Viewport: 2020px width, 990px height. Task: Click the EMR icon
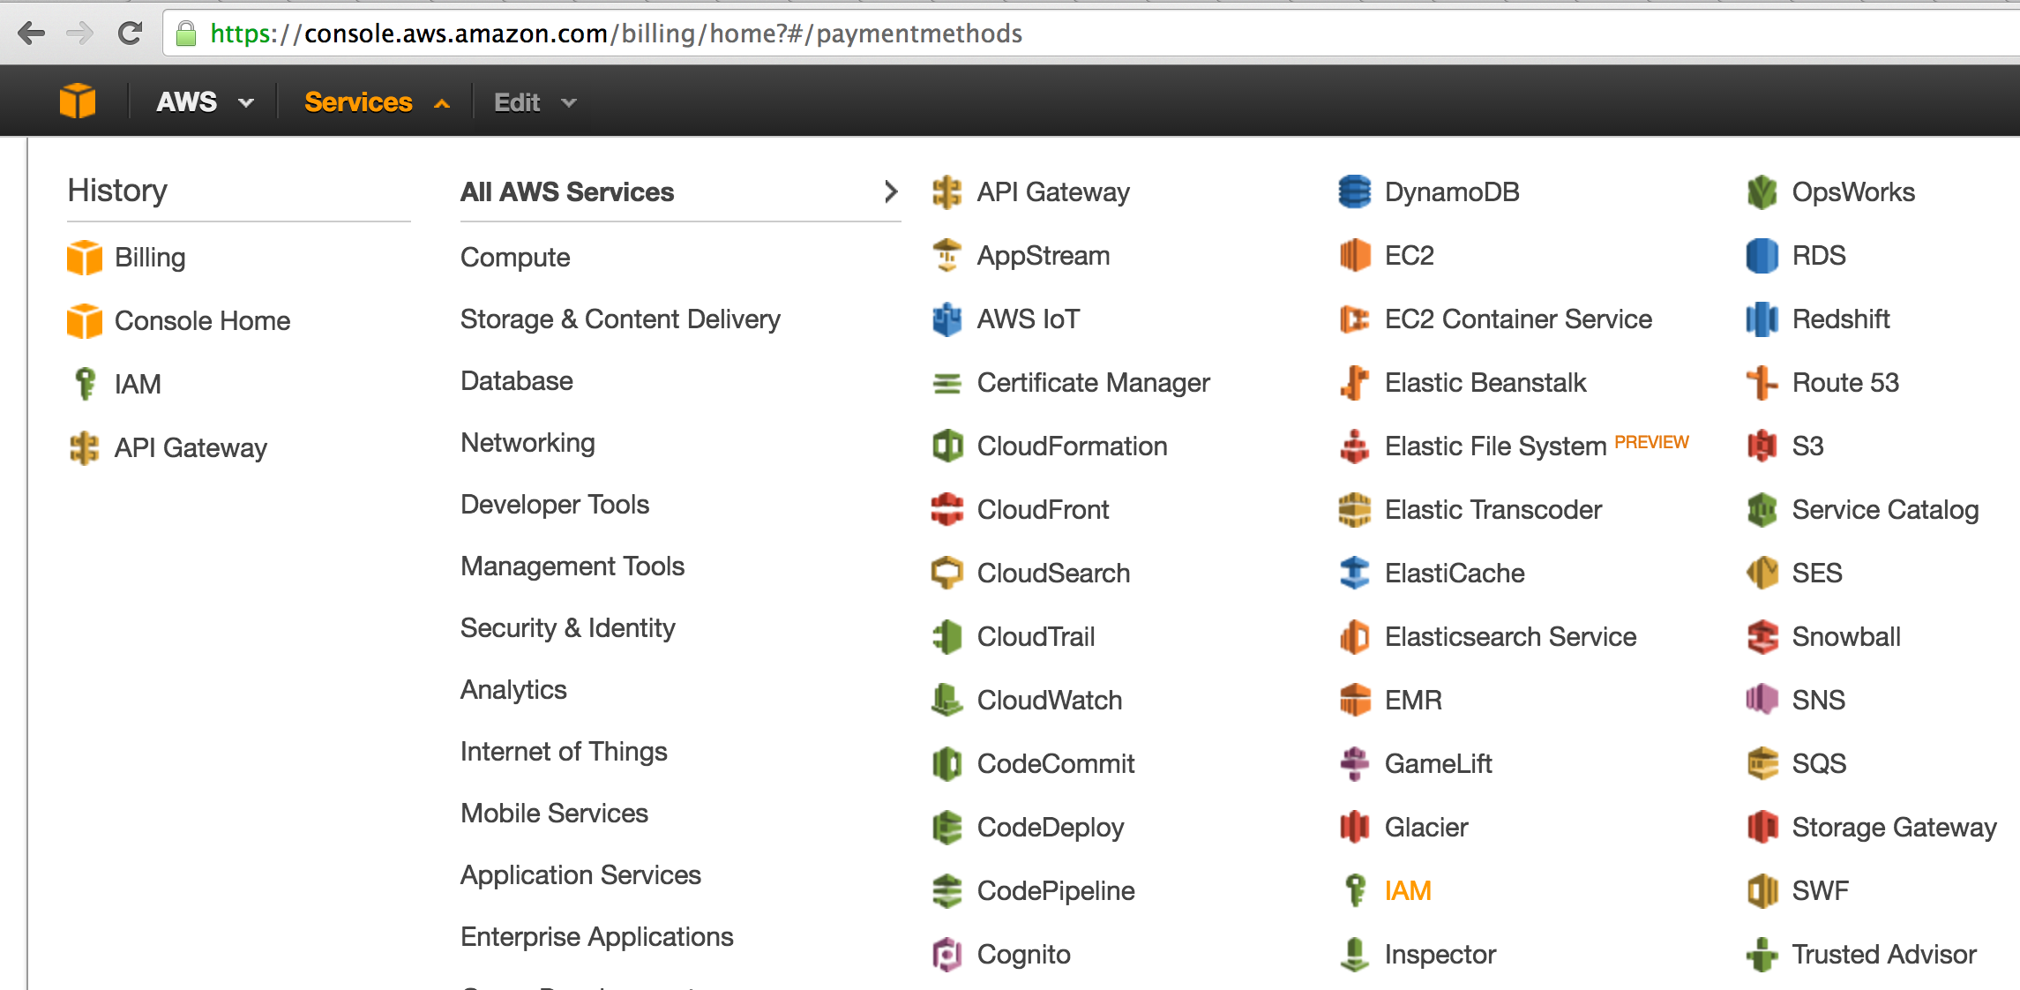tap(1354, 700)
